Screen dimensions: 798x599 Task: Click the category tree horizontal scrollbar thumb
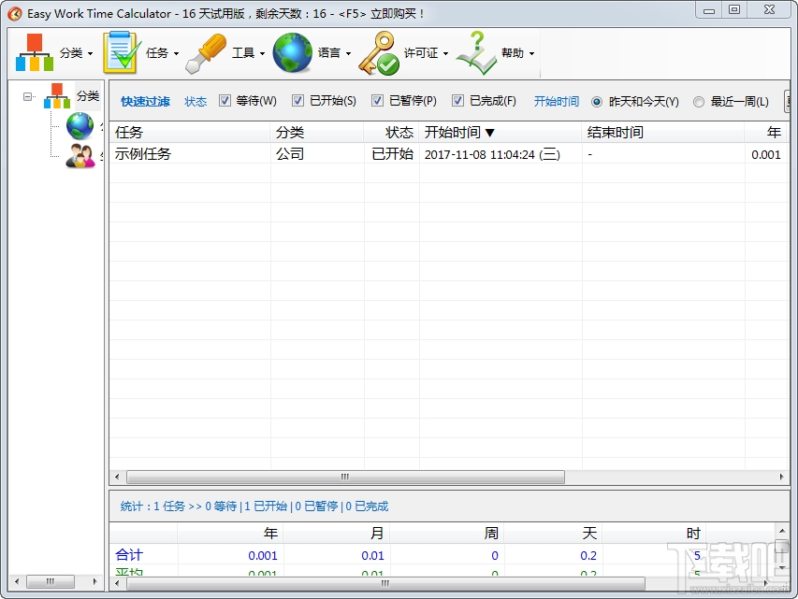click(x=51, y=581)
